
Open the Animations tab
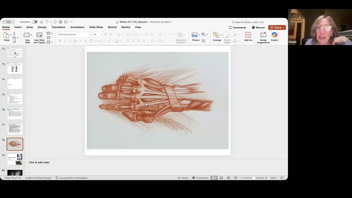[77, 27]
